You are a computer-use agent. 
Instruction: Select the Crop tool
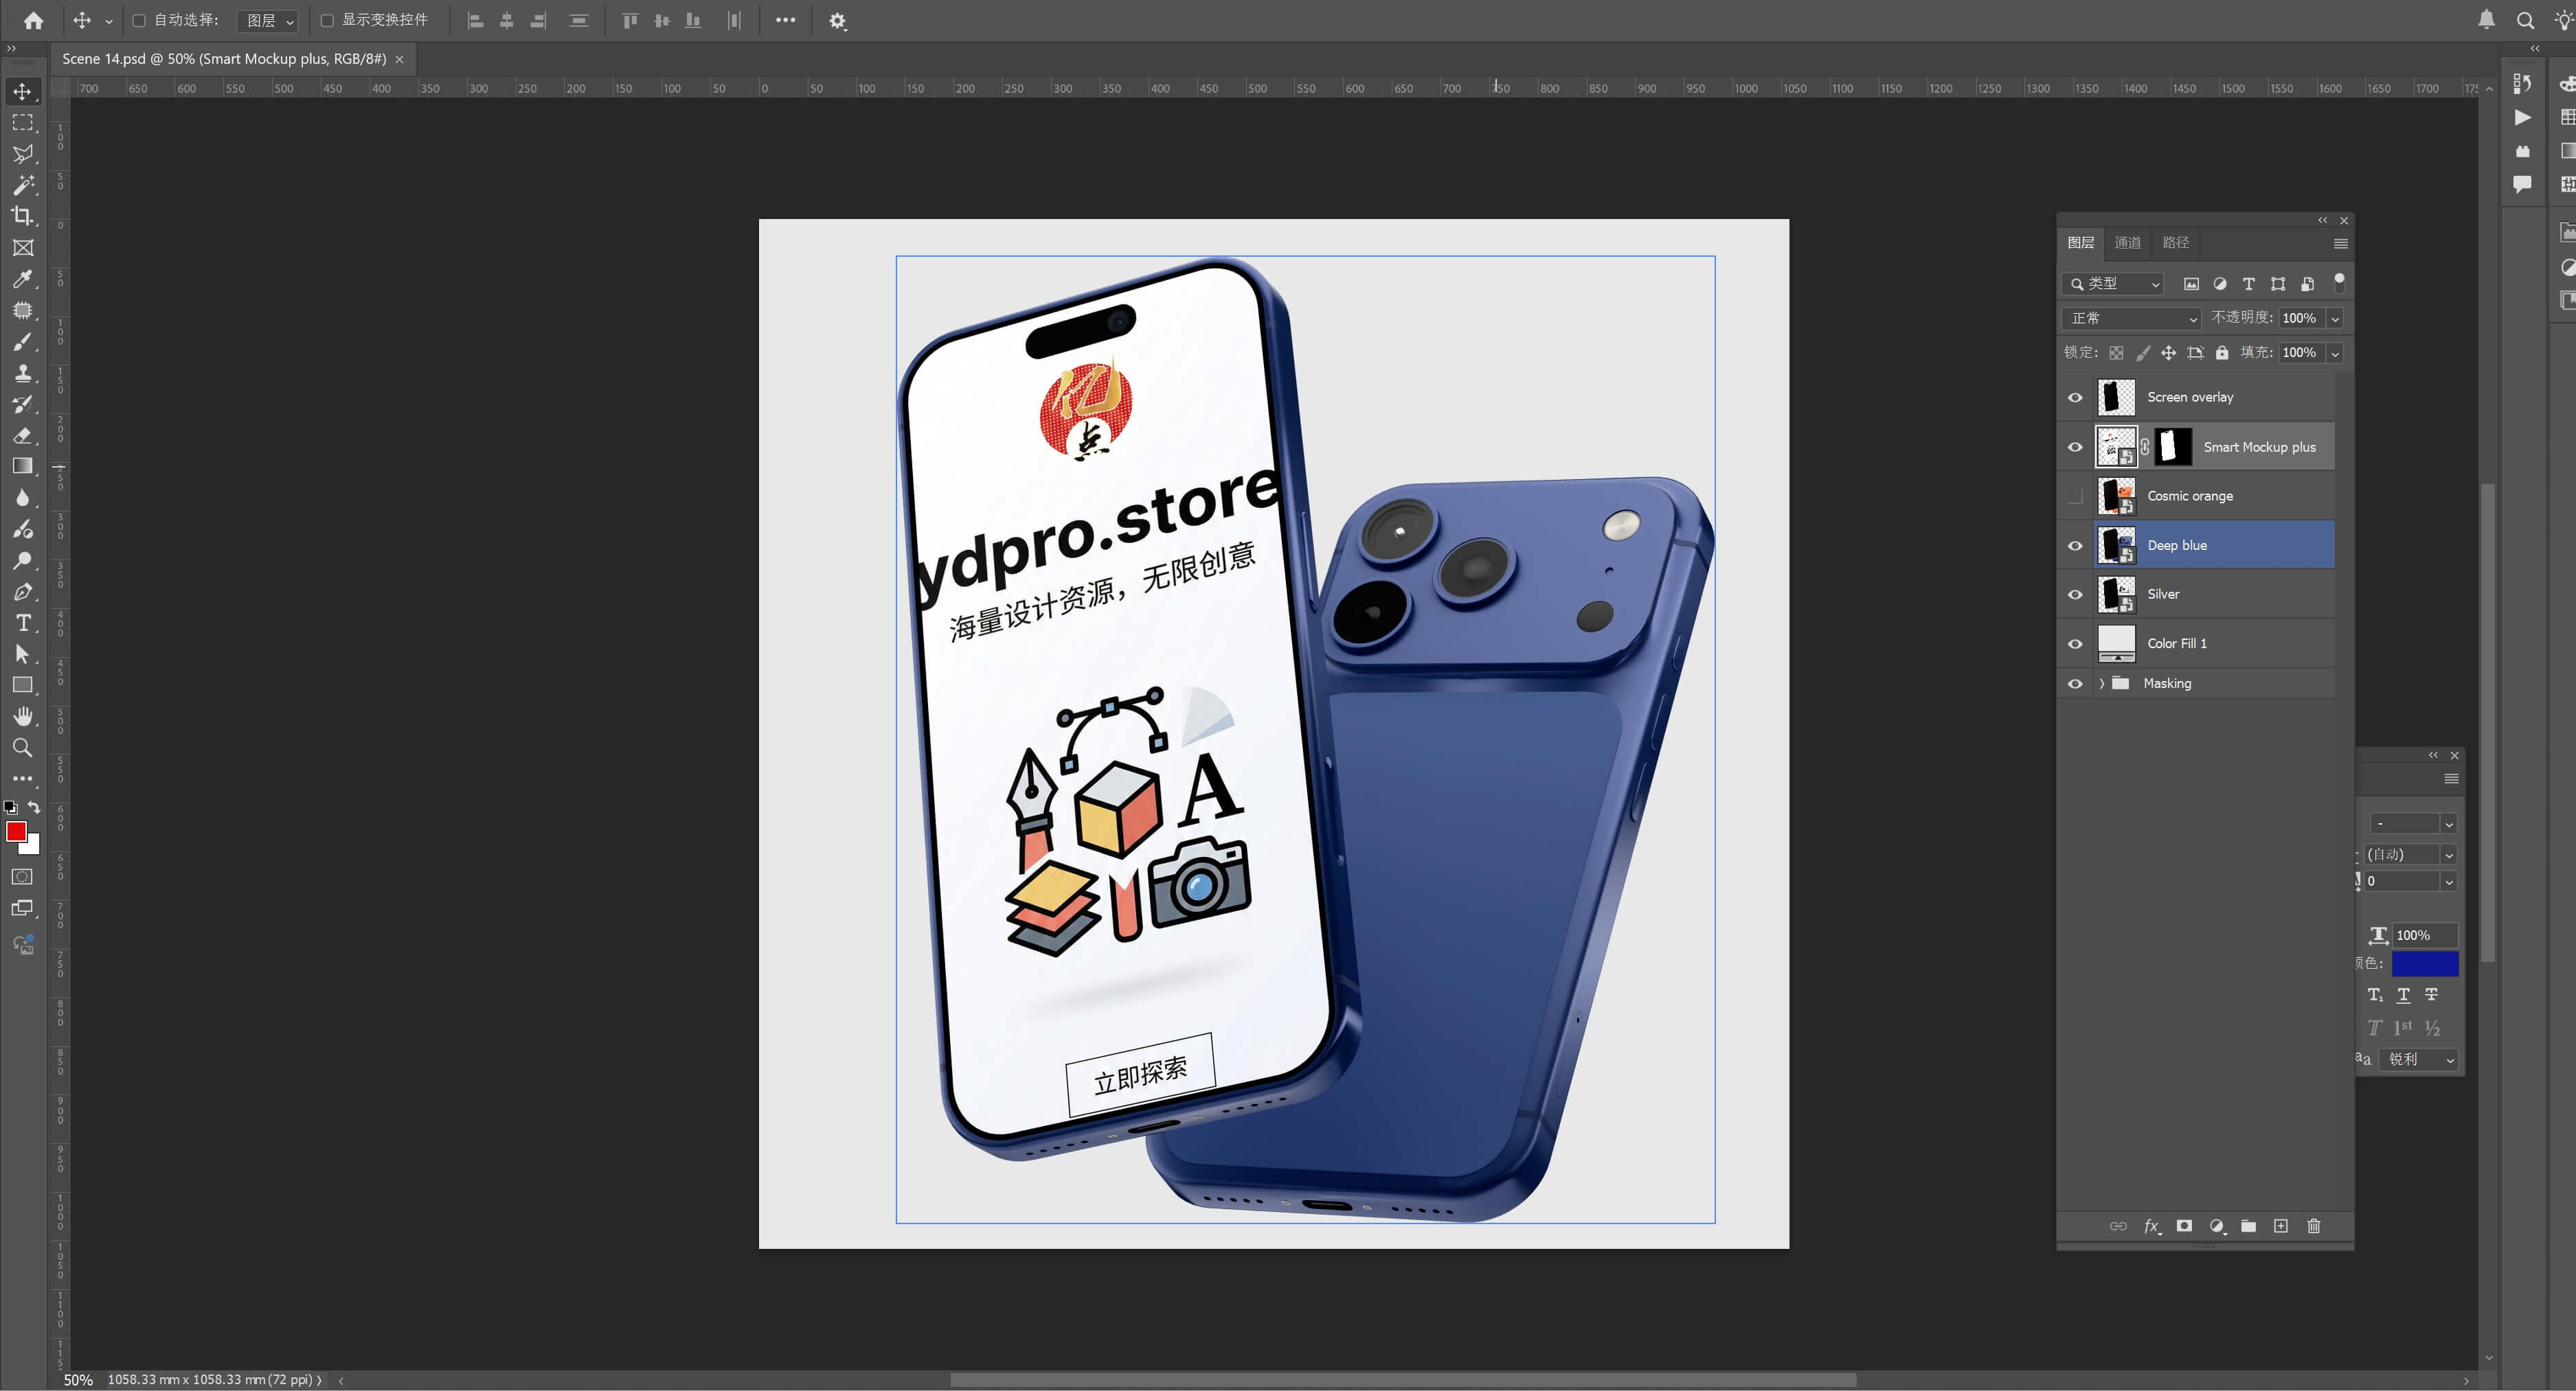click(22, 216)
